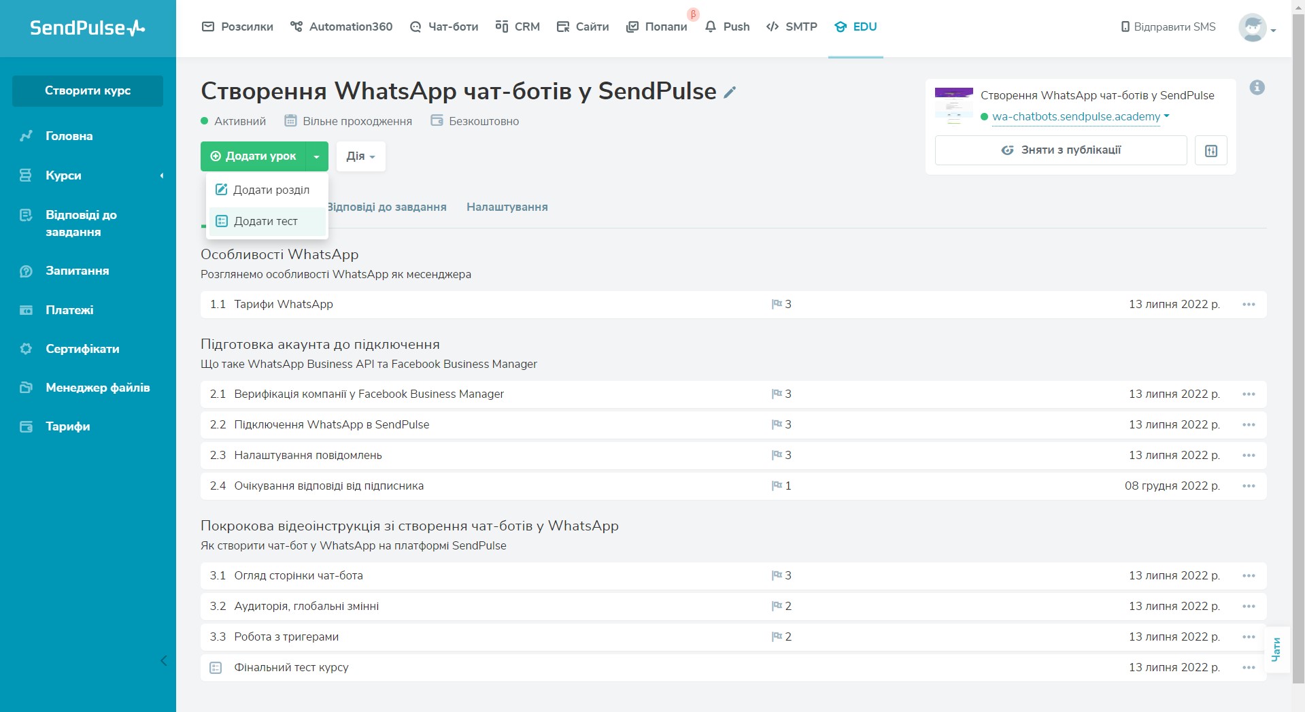Open the Дія dropdown

(x=360, y=156)
